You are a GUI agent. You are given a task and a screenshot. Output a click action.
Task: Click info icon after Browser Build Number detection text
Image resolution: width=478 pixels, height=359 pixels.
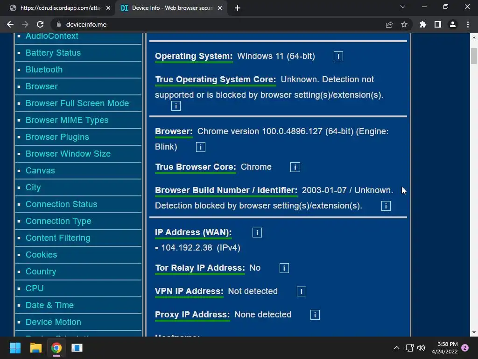386,206
